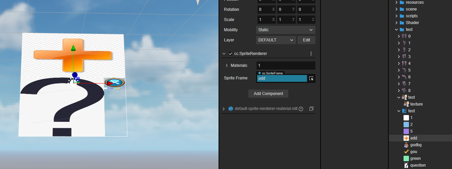Image resolution: width=452 pixels, height=169 pixels.
Task: Collapse the test folder arrow
Action: coord(396,30)
